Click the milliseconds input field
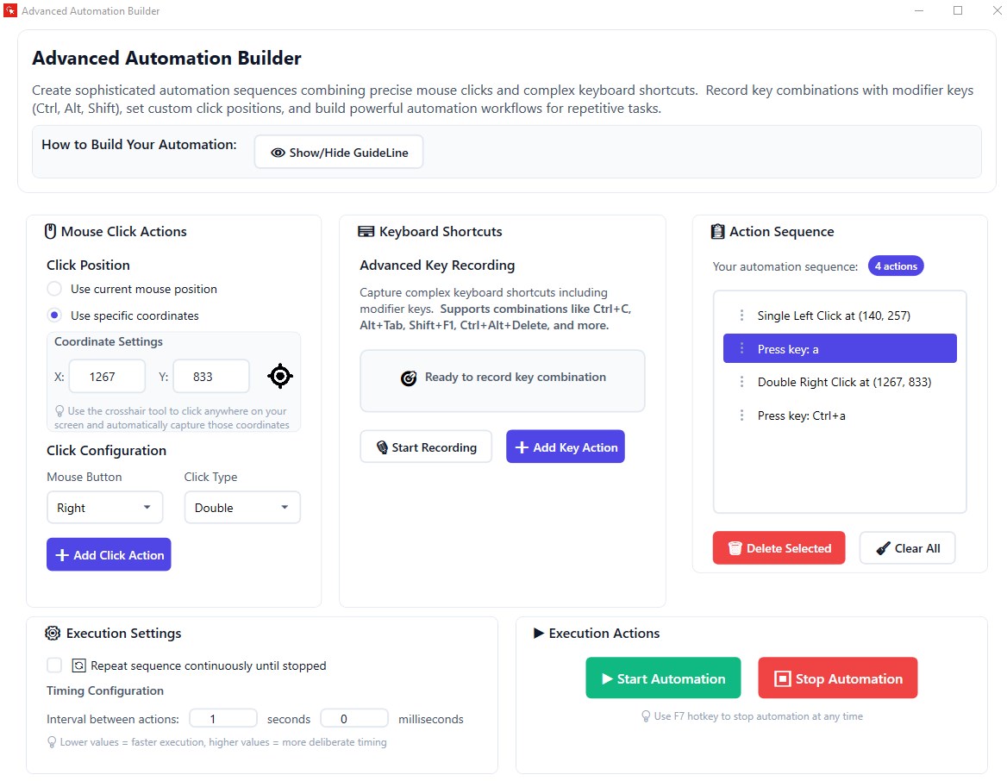 click(353, 717)
